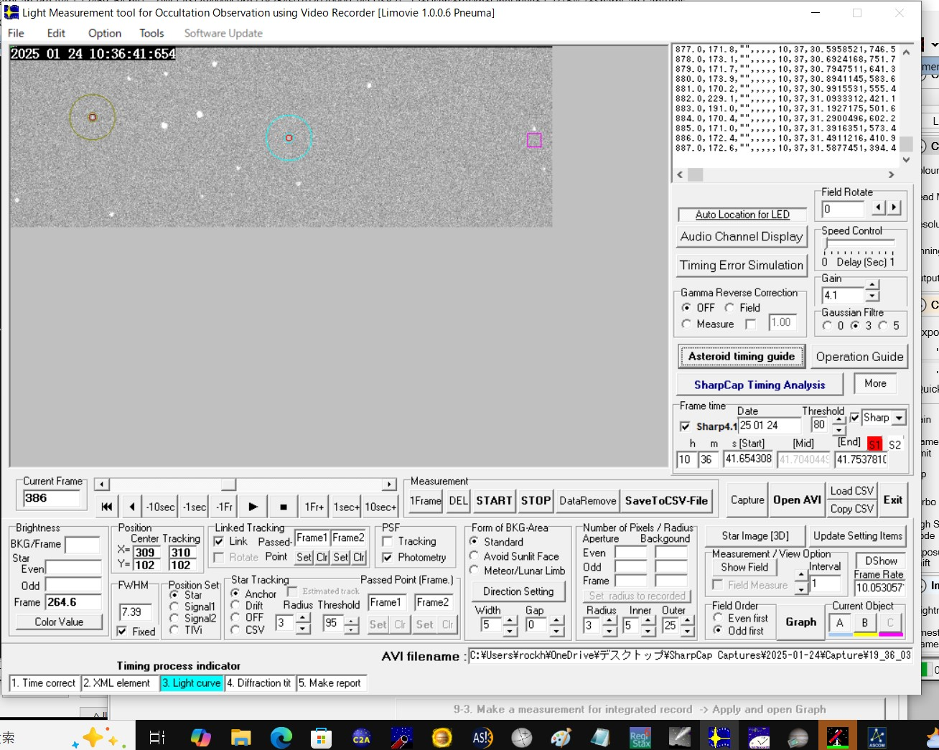Select the Drift star tracking radio button

(235, 606)
